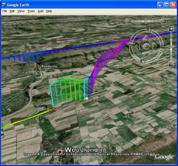Click the pan down arrow in navigation ring

146,55
